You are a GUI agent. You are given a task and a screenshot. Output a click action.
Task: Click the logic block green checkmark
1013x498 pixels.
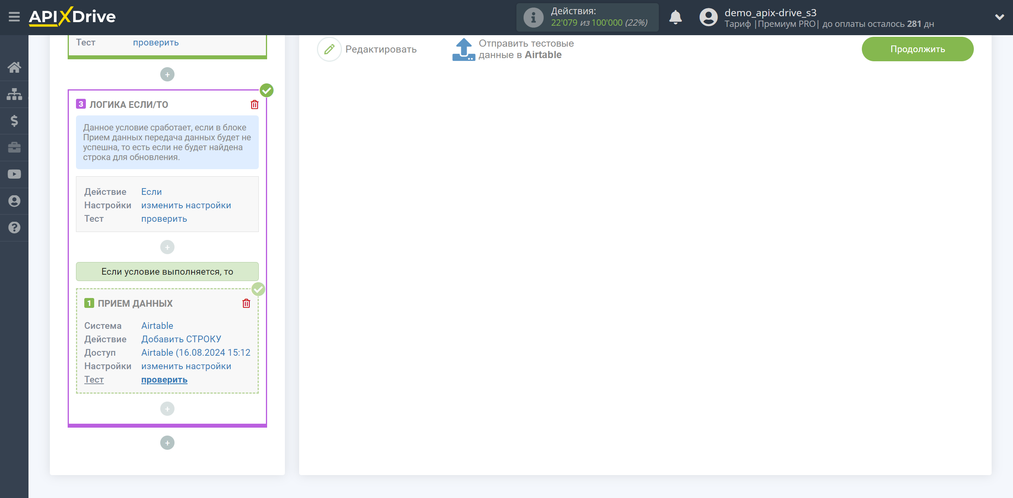click(x=266, y=91)
